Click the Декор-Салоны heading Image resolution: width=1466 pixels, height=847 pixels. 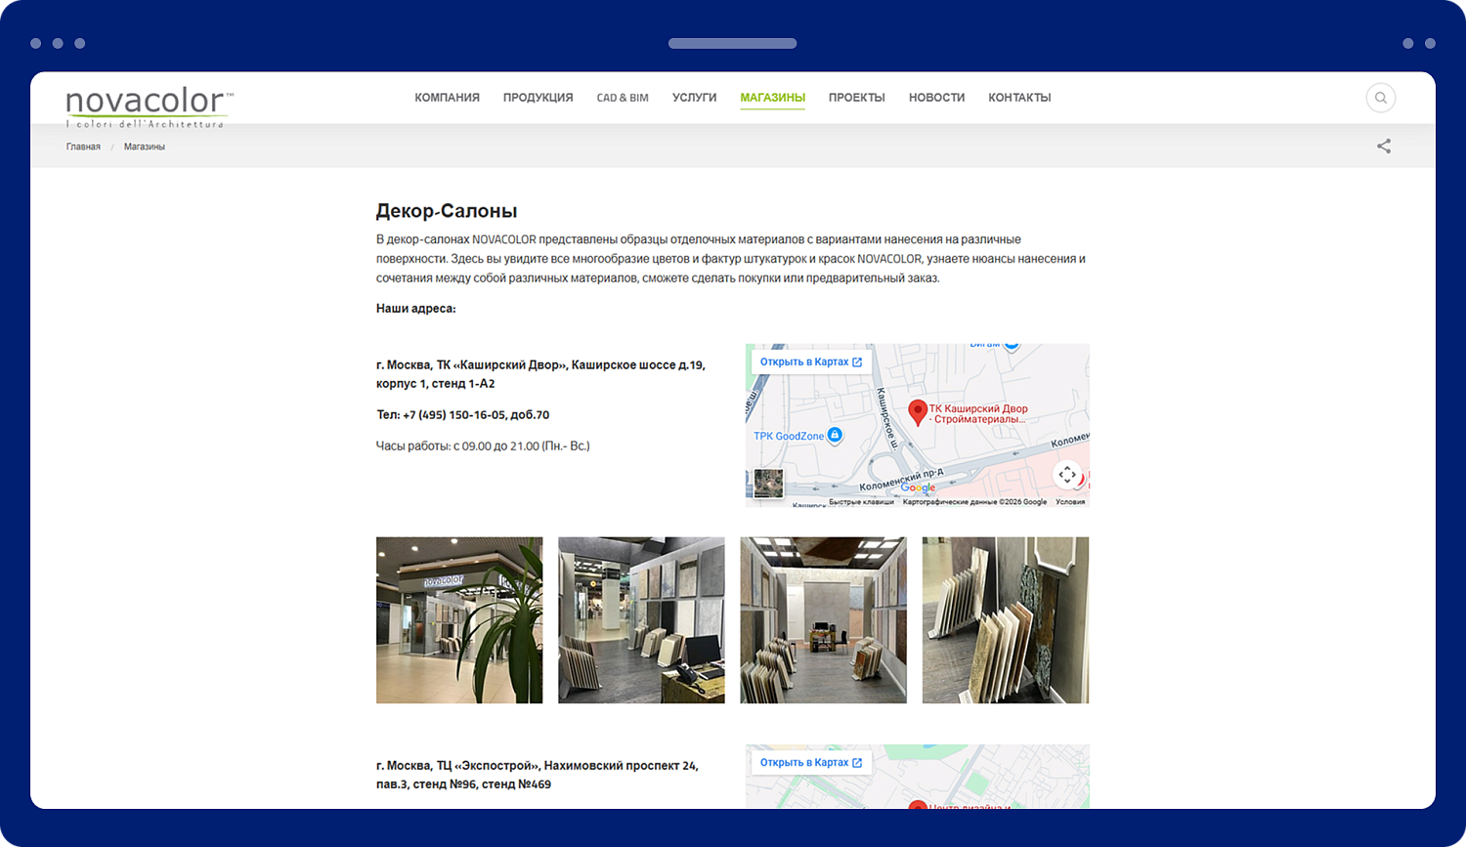point(447,211)
